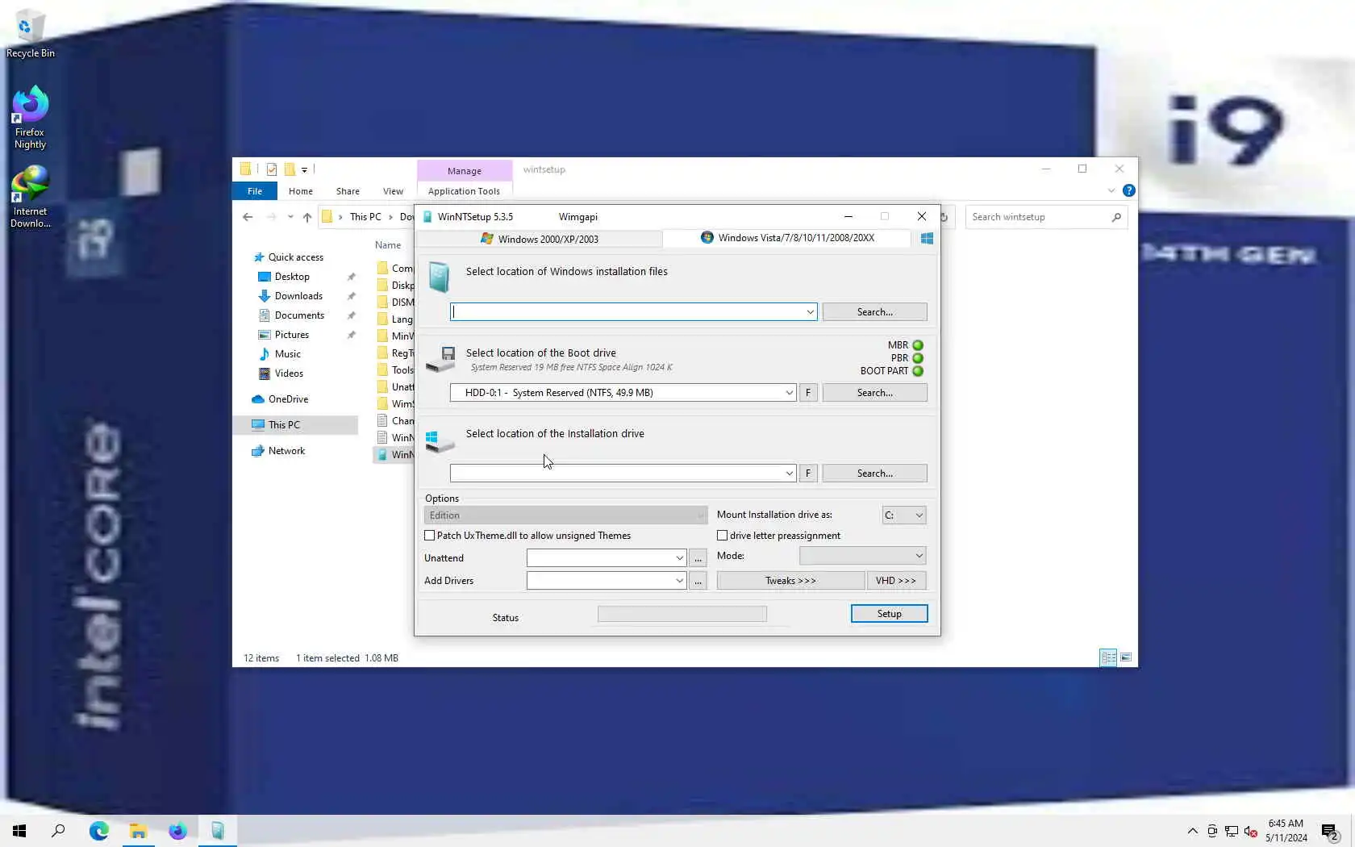Click Search button for Installation drive
This screenshot has height=847, width=1355.
(875, 474)
